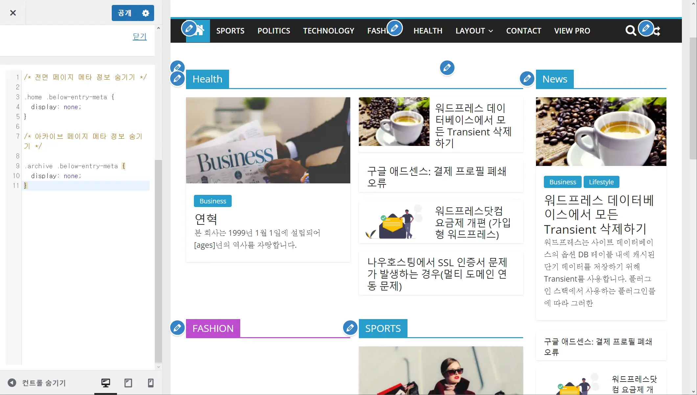Open the POLITICS menu item
This screenshot has width=697, height=395.
coord(274,31)
